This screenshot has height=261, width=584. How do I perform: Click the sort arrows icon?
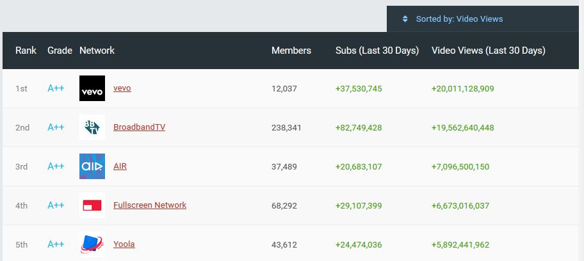(405, 19)
